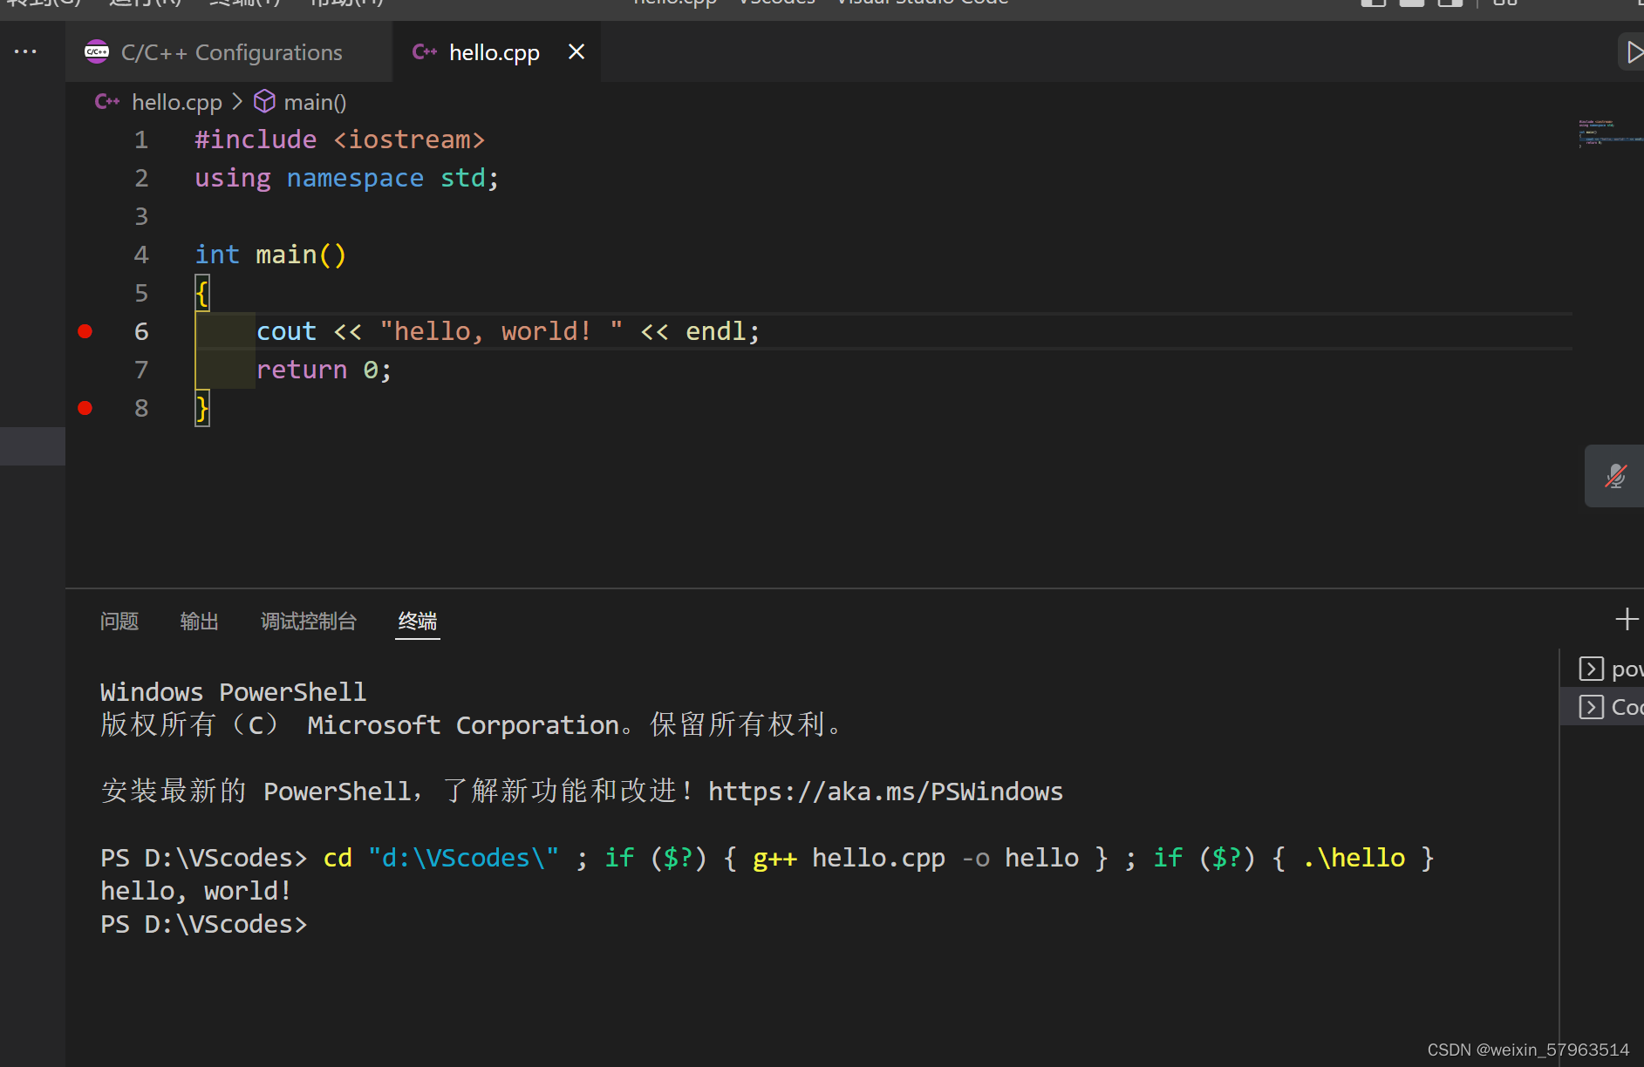The image size is (1644, 1067).
Task: Click the 'g++ hello.cpp -o hello' command text
Action: [x=916, y=858]
